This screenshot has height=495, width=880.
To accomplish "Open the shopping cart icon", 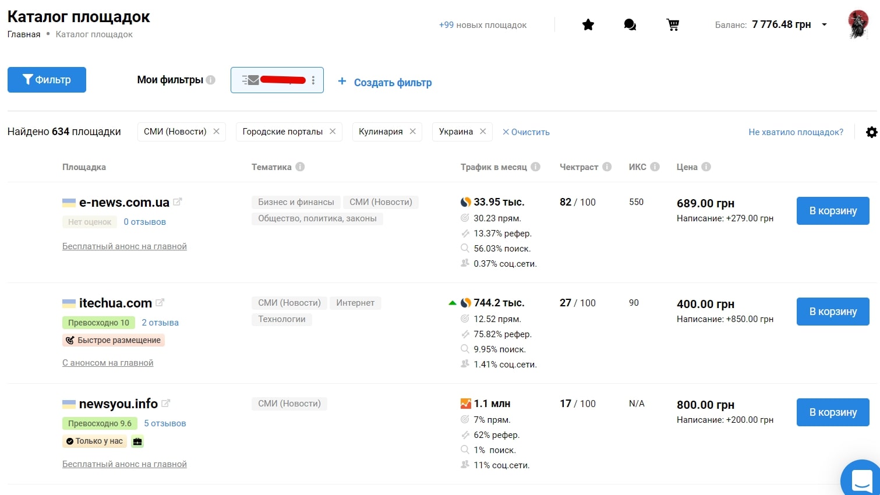I will click(673, 24).
